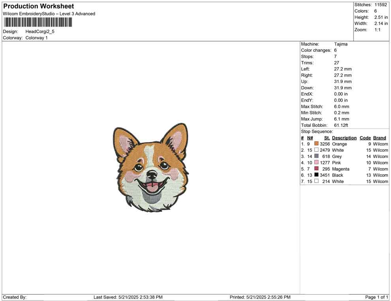Viewport: 391px width, 301px height.
Task: Click the corgi head embroidery design preview
Action: 150,168
